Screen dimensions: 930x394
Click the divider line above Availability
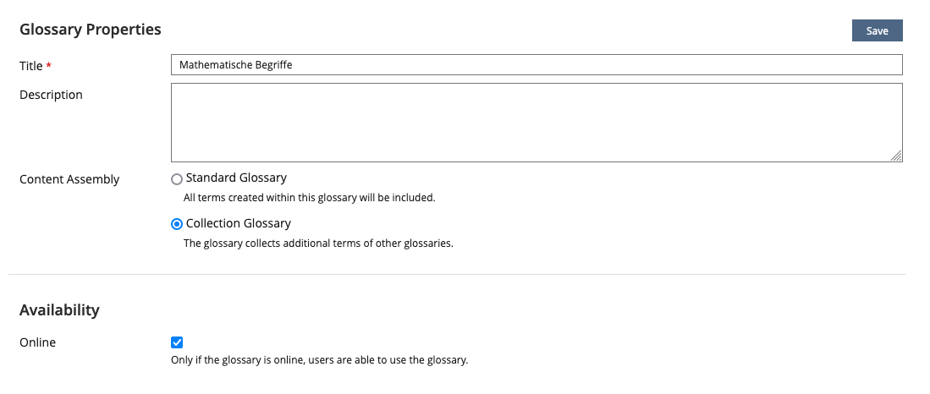457,274
